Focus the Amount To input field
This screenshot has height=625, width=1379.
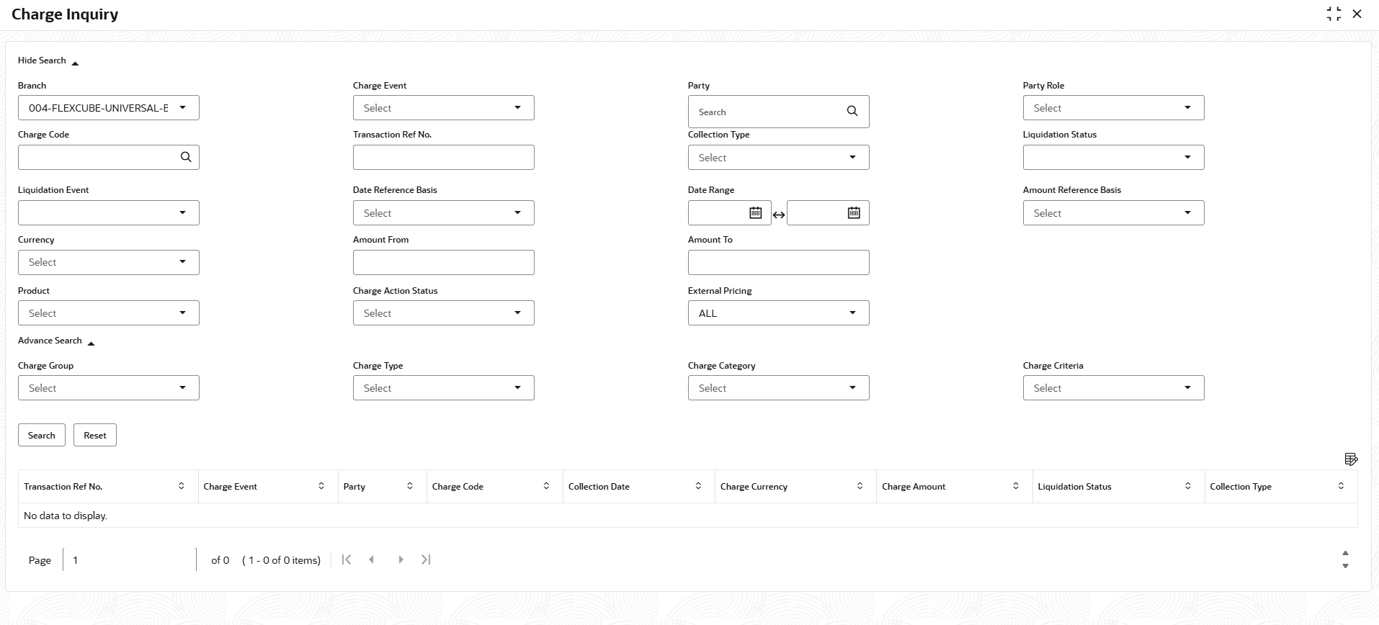(779, 263)
